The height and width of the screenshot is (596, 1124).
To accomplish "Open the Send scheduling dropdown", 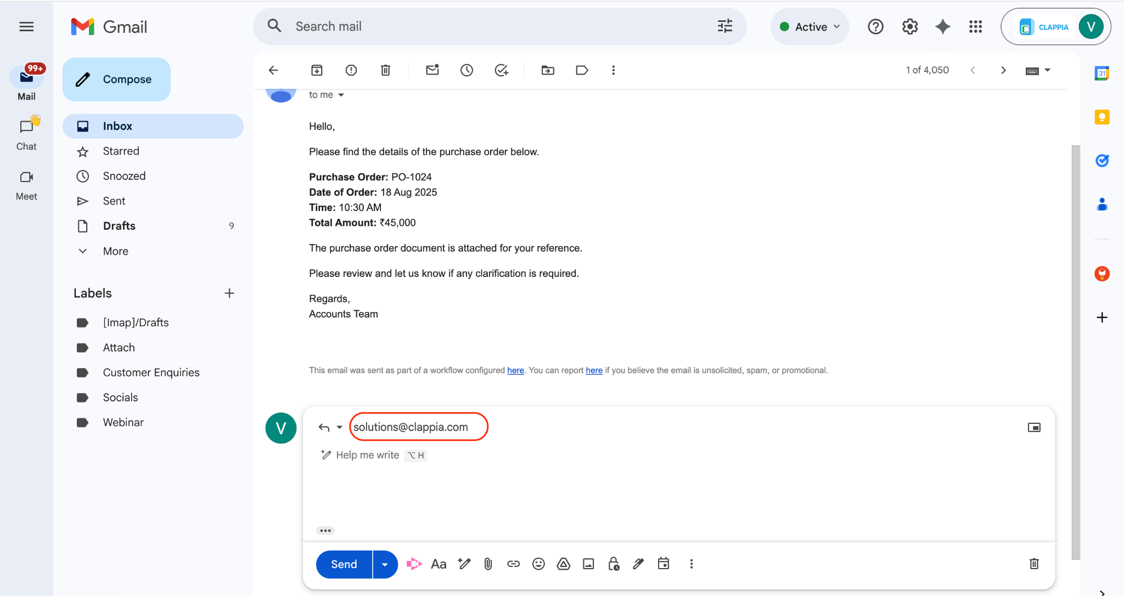I will click(x=384, y=564).
